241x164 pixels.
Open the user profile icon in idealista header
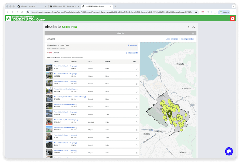click(189, 27)
